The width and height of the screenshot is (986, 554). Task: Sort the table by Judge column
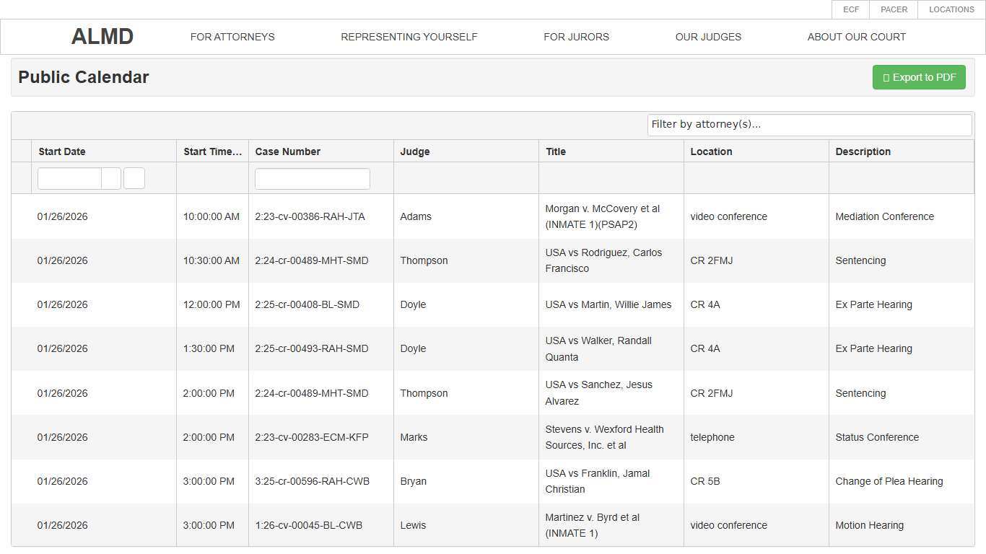point(415,151)
